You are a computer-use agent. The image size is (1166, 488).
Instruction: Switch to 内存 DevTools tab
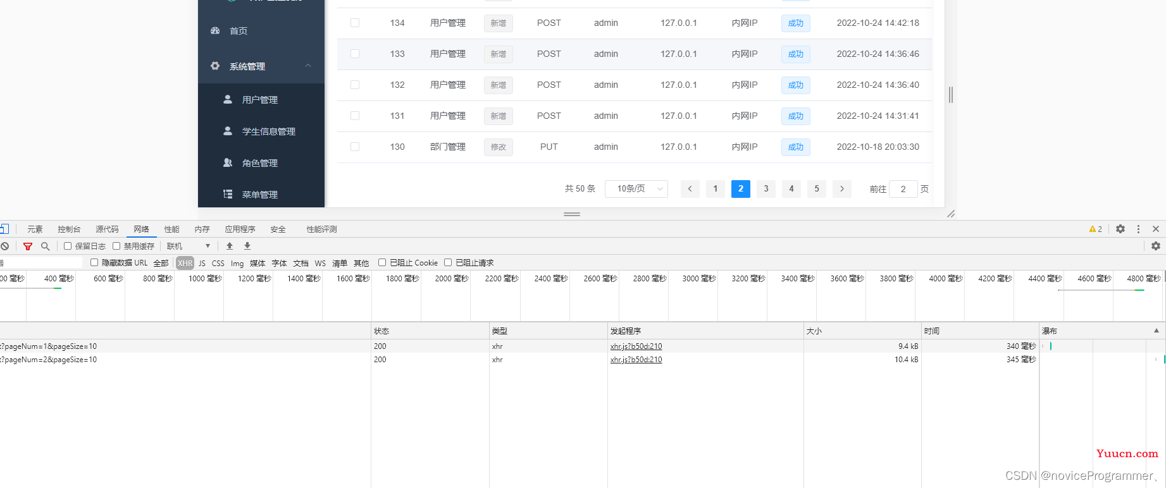202,229
